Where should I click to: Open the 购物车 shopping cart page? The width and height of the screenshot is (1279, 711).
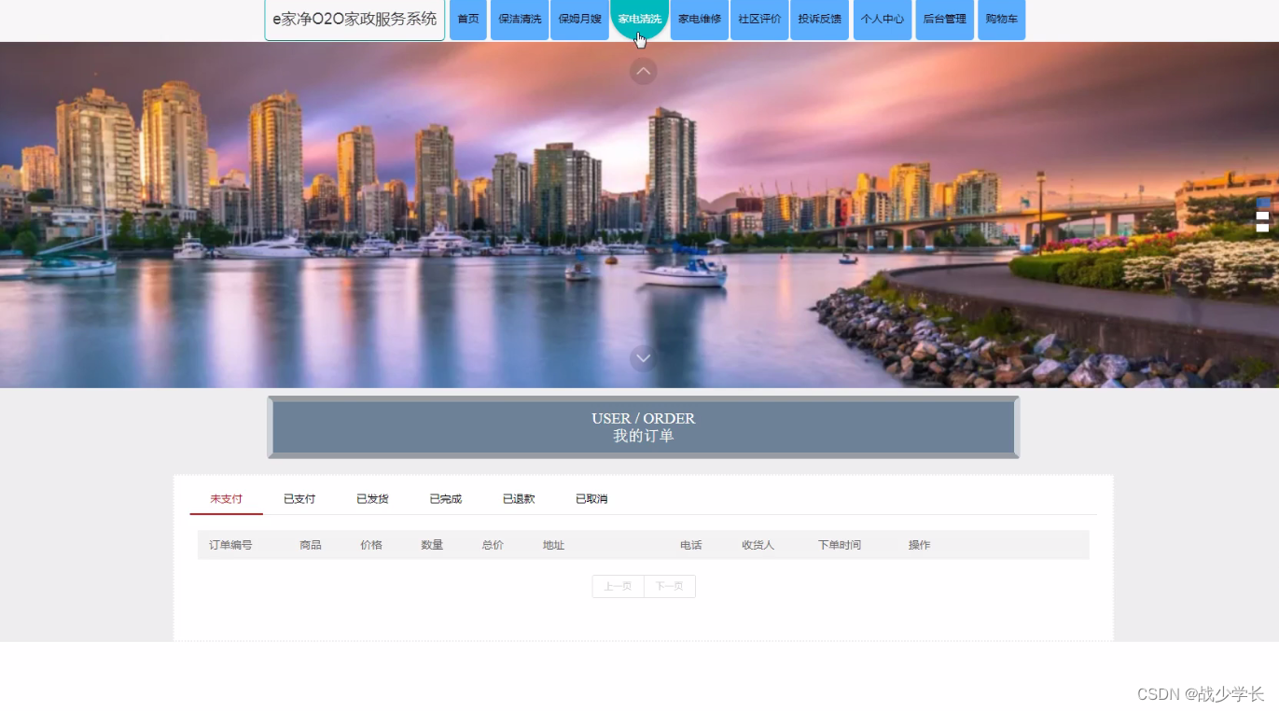tap(1001, 20)
